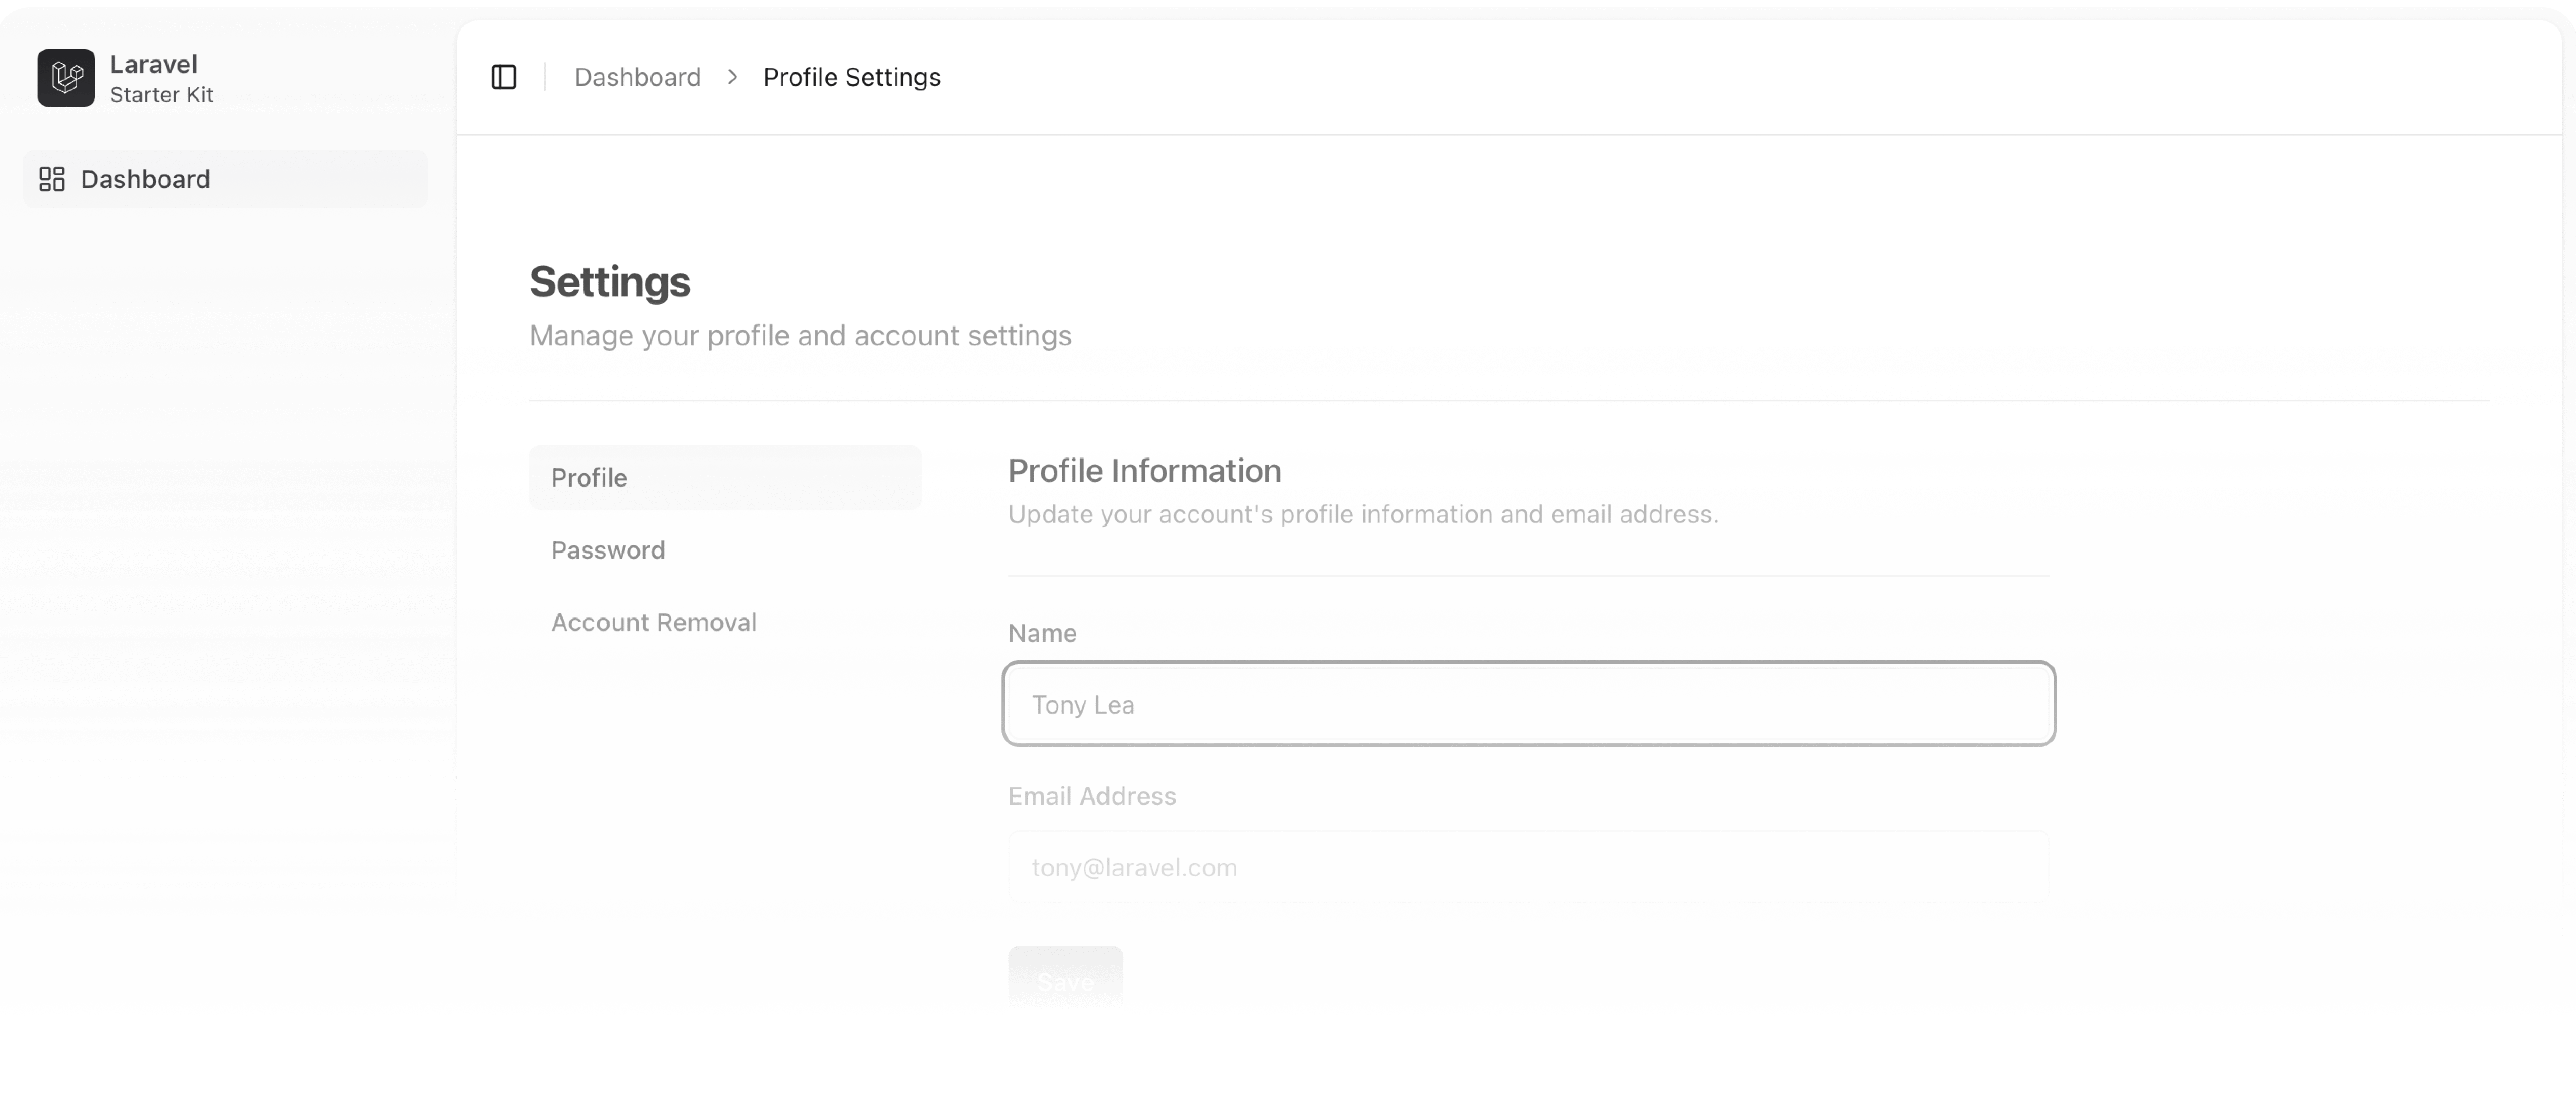Go to Dashboard via breadcrumb link
2576x1103 pixels.
click(x=637, y=77)
